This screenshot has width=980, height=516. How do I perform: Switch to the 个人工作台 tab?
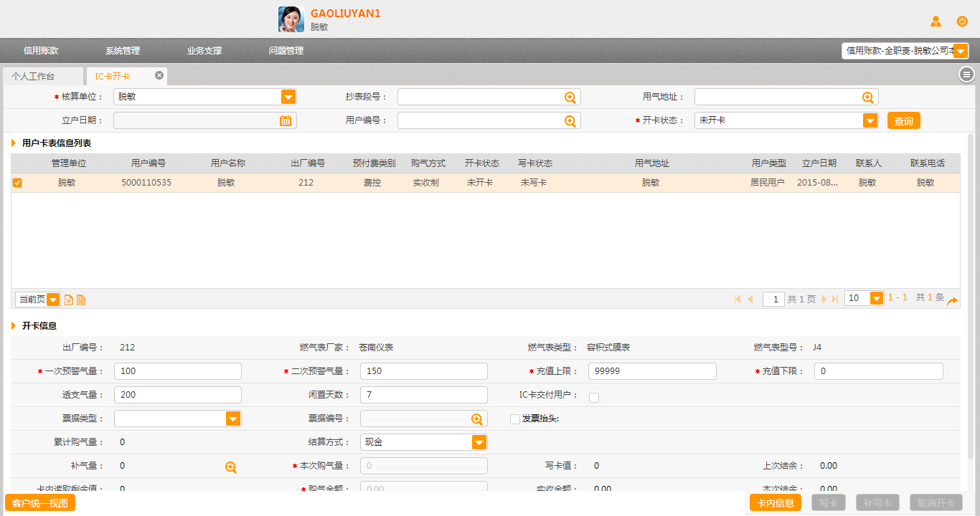[x=33, y=76]
